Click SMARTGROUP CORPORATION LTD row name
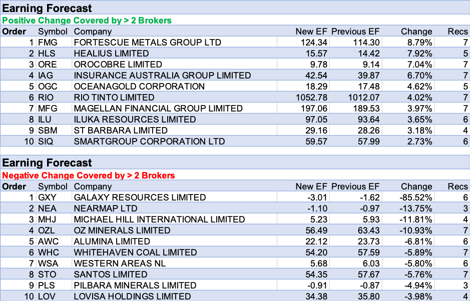The image size is (470, 301). click(x=149, y=141)
